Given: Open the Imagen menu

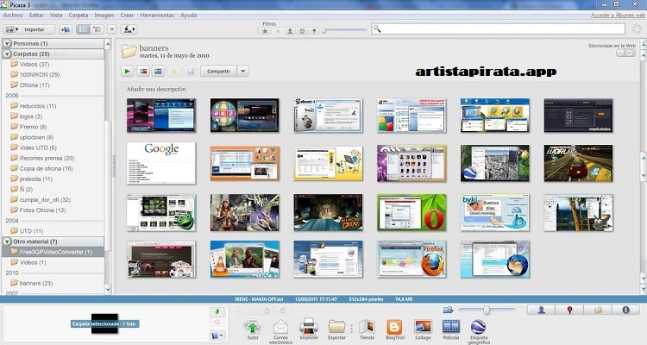Looking at the screenshot, I should (x=104, y=15).
